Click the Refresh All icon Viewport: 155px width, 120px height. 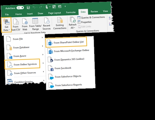click(x=73, y=20)
